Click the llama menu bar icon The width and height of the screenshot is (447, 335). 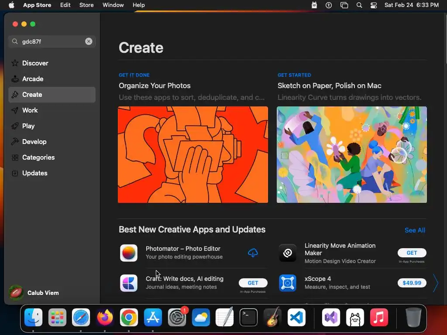pos(314,5)
